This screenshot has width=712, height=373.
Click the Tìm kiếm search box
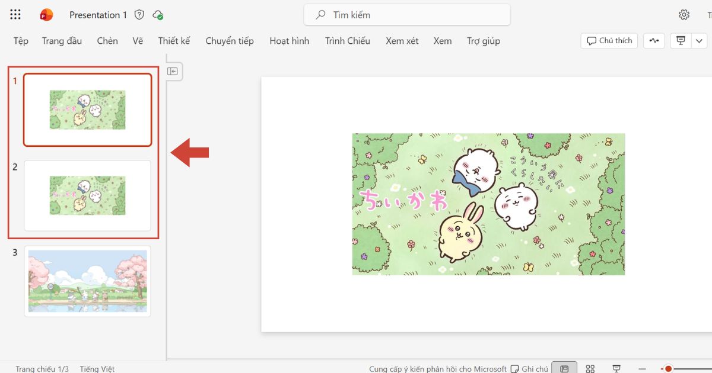(407, 15)
